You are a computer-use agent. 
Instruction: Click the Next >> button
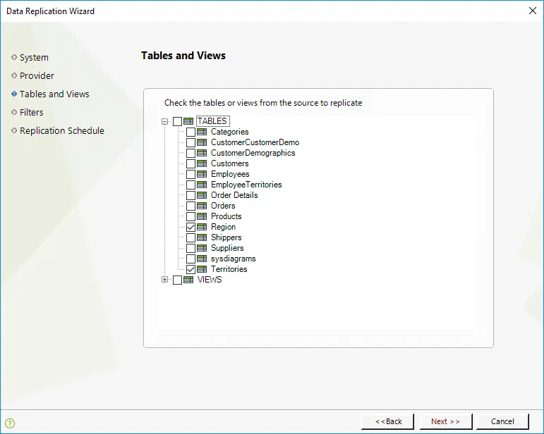pos(445,421)
